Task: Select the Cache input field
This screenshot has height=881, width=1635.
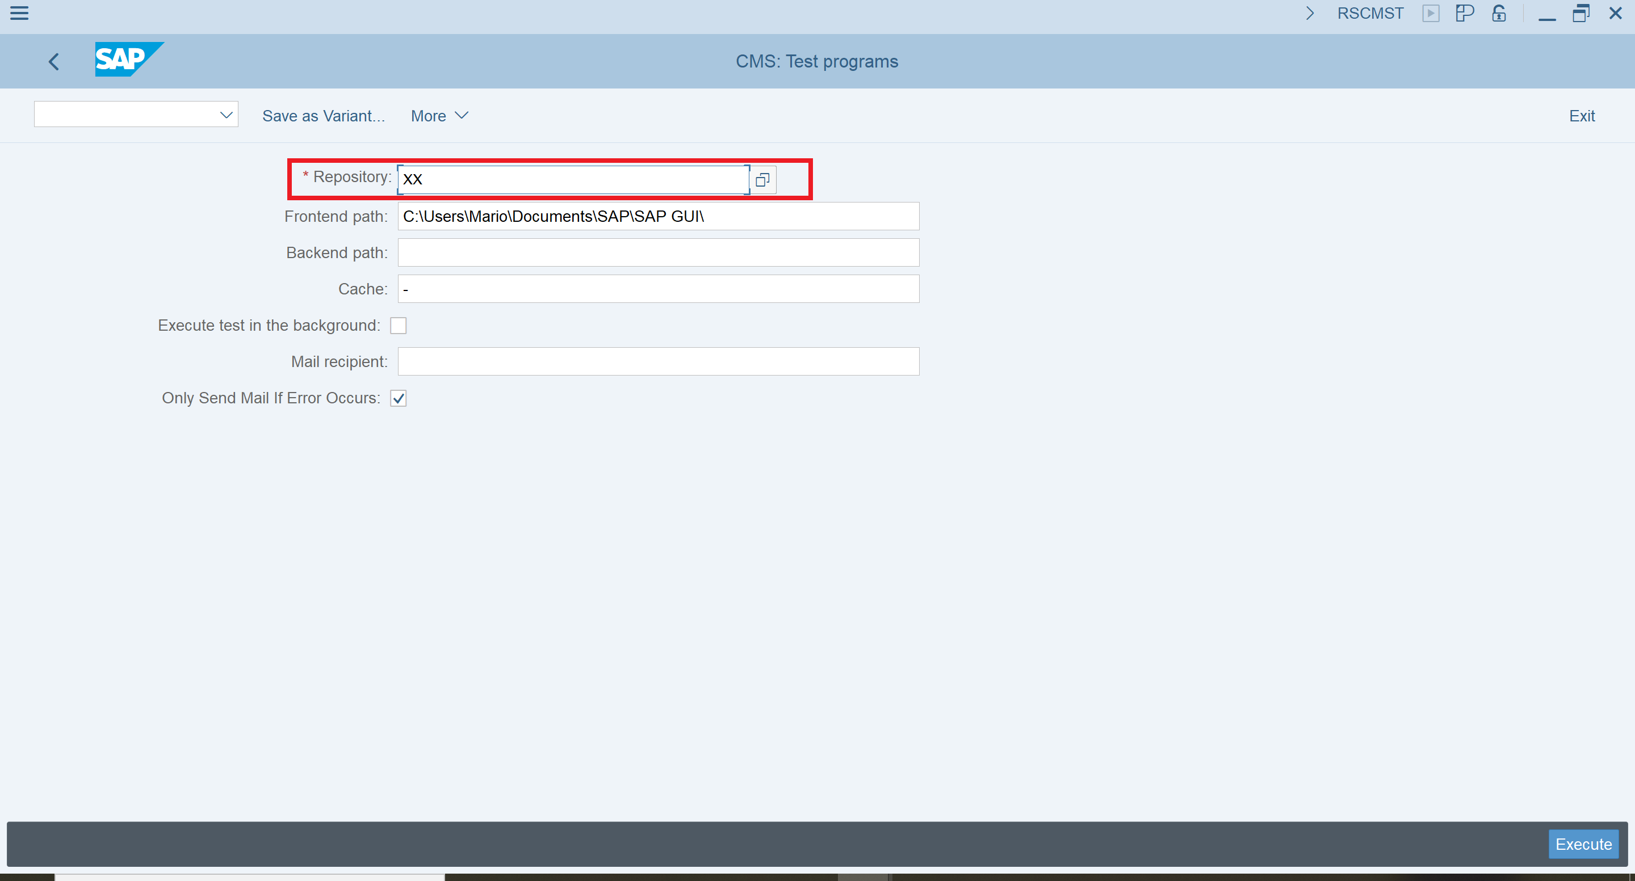Action: click(x=657, y=289)
